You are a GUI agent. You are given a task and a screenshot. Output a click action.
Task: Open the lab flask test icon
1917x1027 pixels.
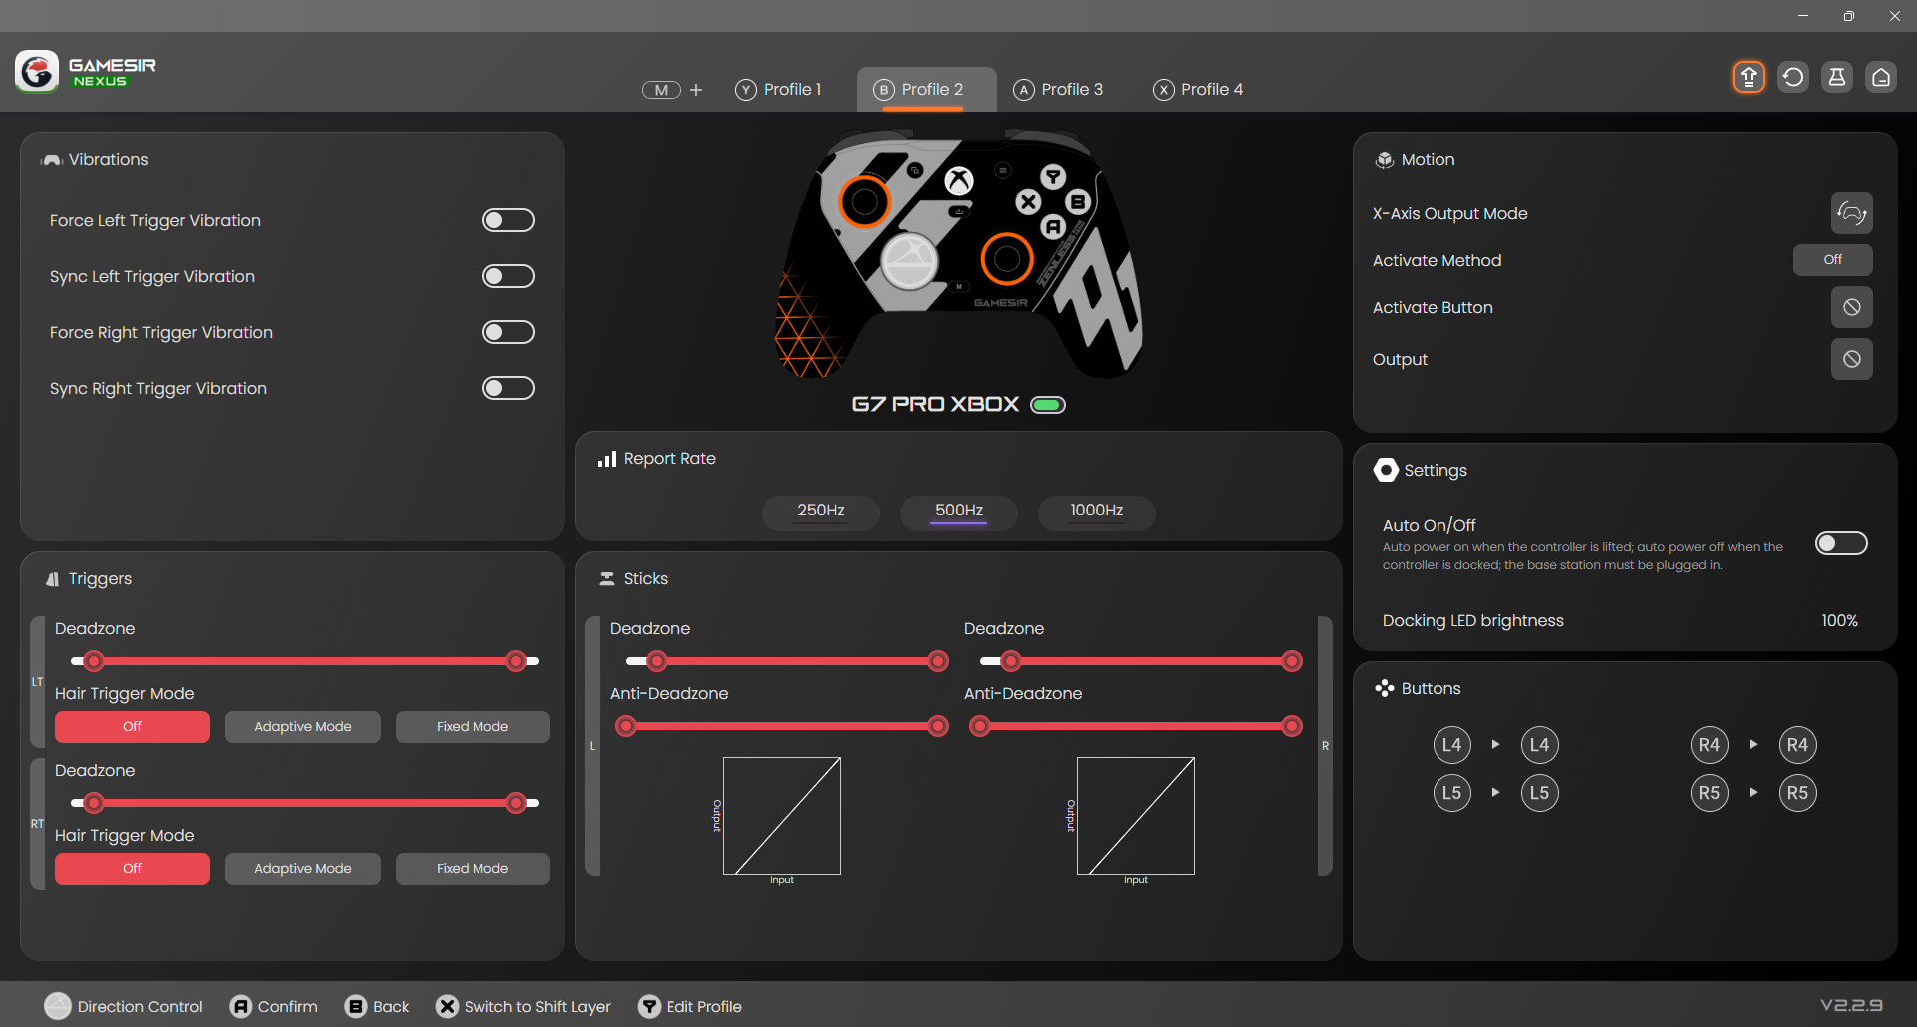[1837, 77]
